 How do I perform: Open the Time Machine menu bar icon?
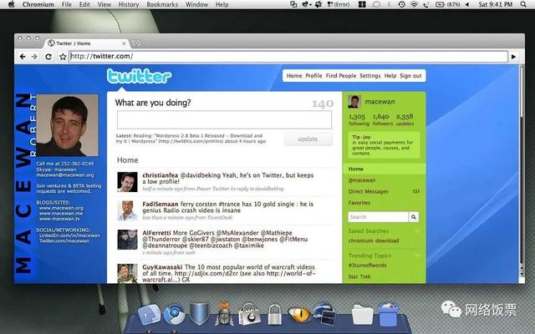click(401, 4)
